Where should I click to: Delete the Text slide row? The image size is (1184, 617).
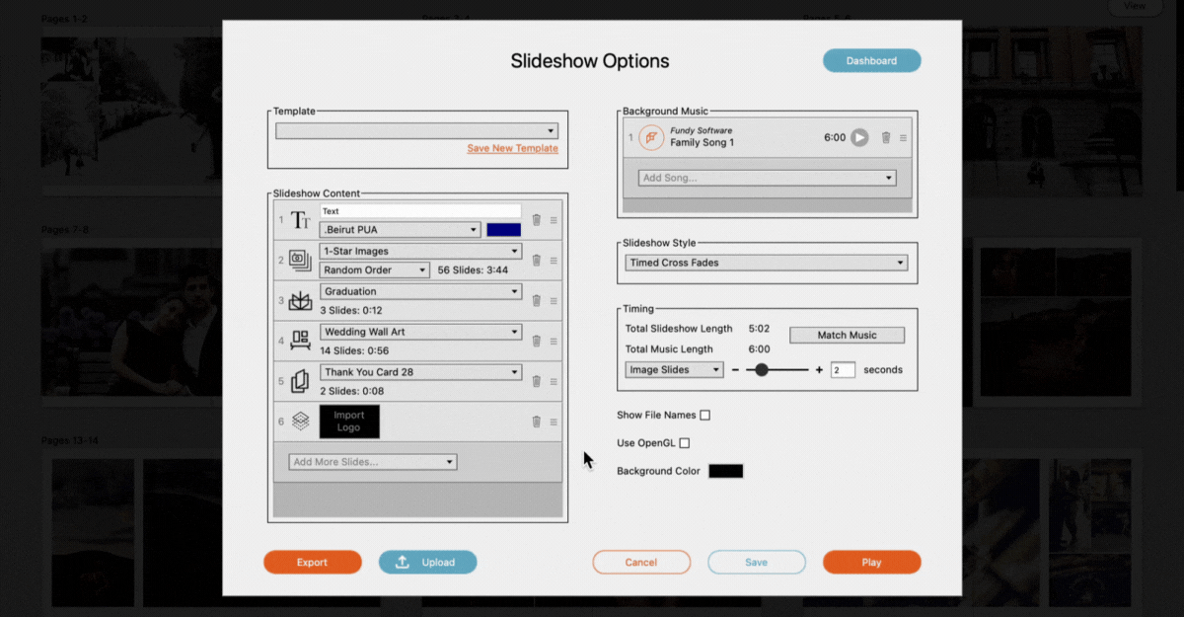pos(536,220)
